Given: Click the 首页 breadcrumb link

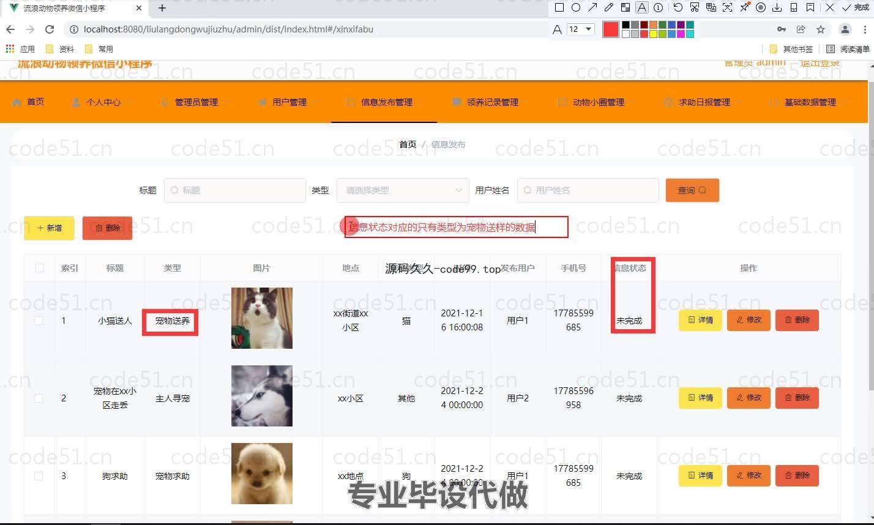Looking at the screenshot, I should coord(408,144).
